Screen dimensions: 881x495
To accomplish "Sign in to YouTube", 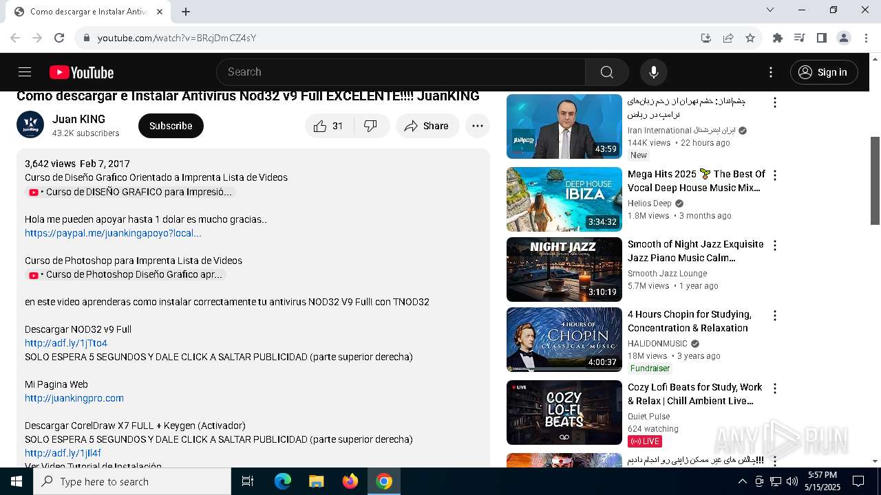I will click(824, 72).
